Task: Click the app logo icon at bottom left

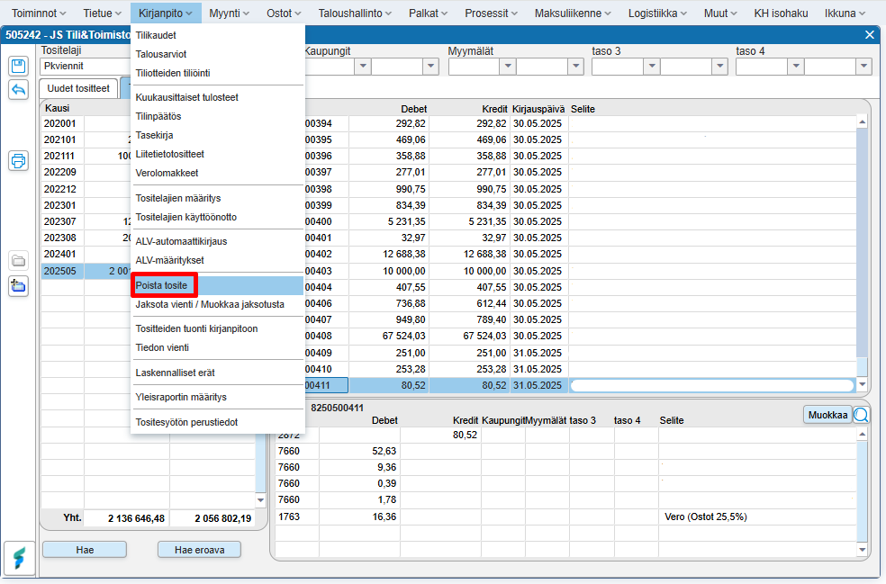Action: tap(19, 557)
